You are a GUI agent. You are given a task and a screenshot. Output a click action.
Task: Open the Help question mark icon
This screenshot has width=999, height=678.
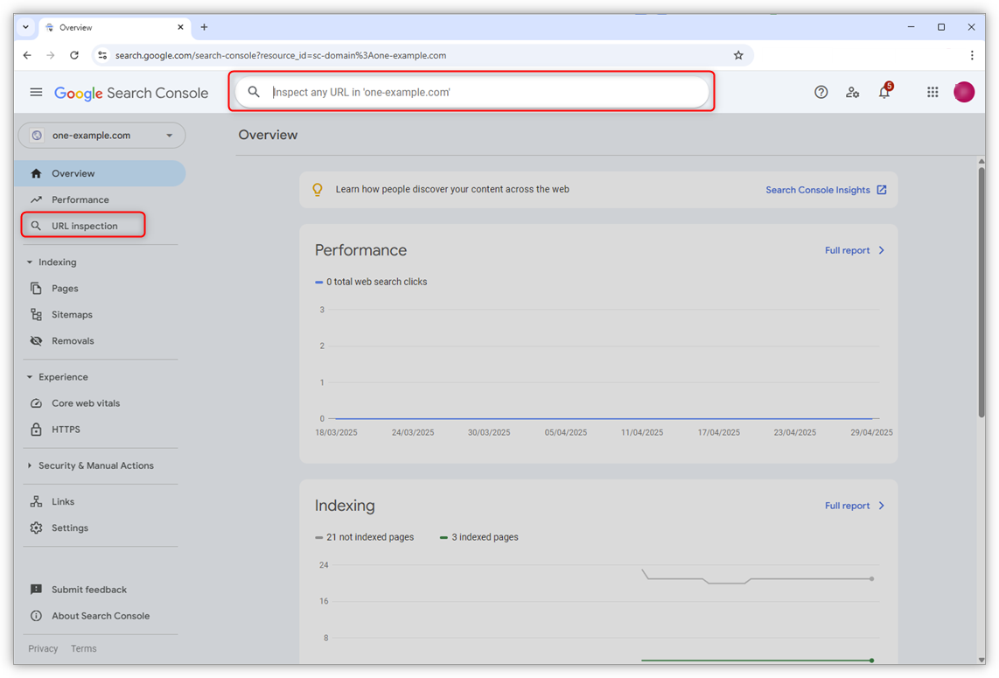pos(821,92)
